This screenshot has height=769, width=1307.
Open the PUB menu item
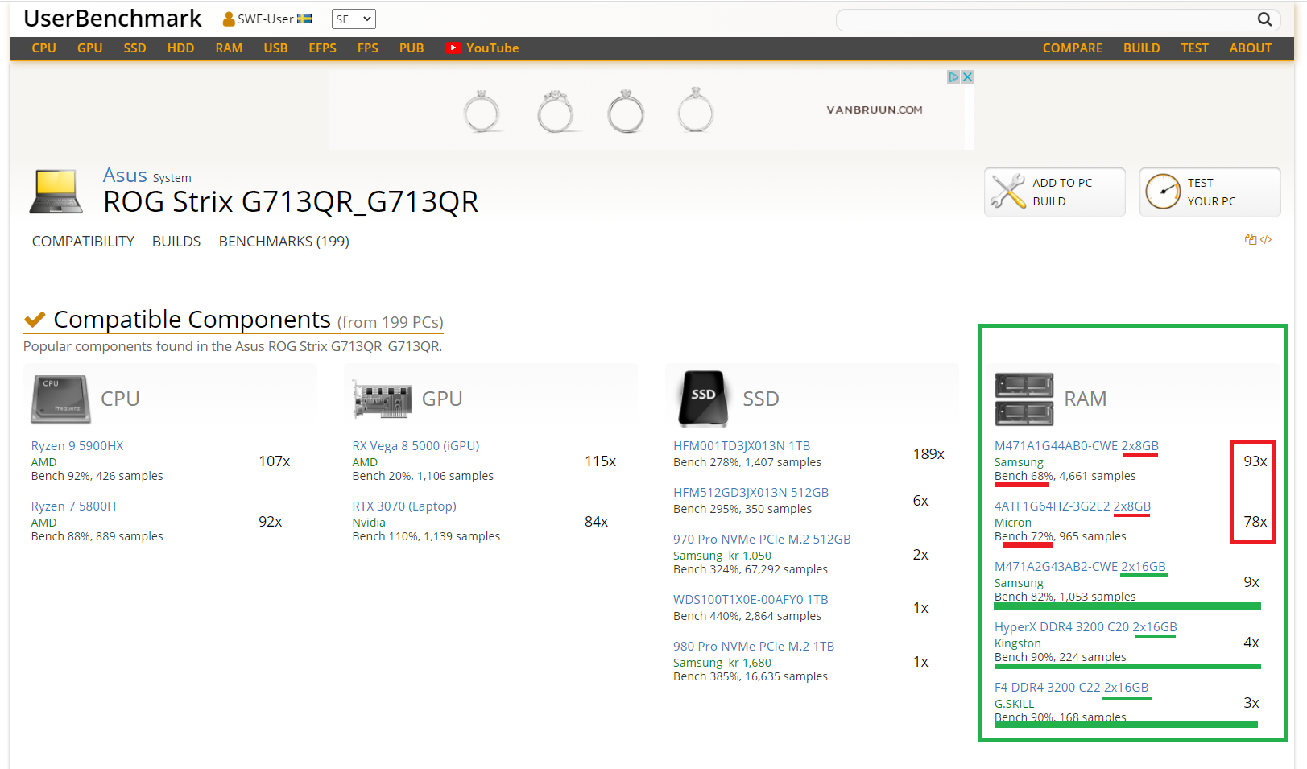click(412, 48)
